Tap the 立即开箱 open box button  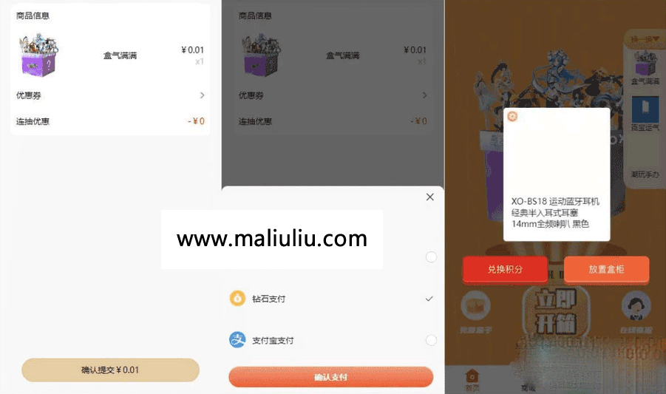click(x=556, y=312)
